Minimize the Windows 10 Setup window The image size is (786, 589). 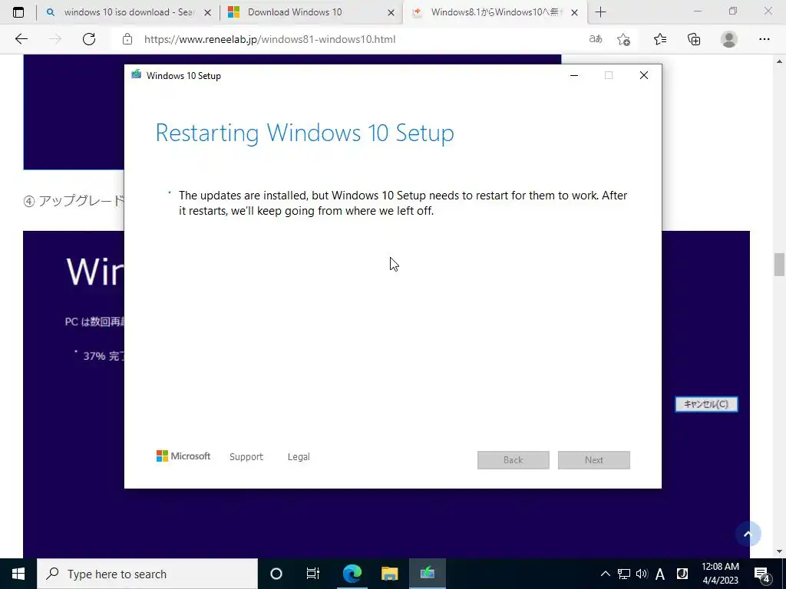574,75
